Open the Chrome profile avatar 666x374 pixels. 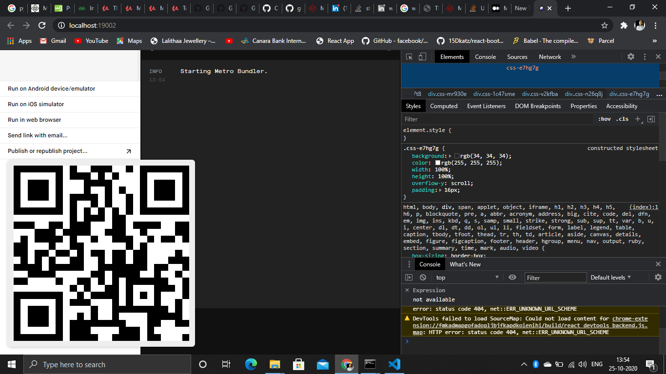640,25
